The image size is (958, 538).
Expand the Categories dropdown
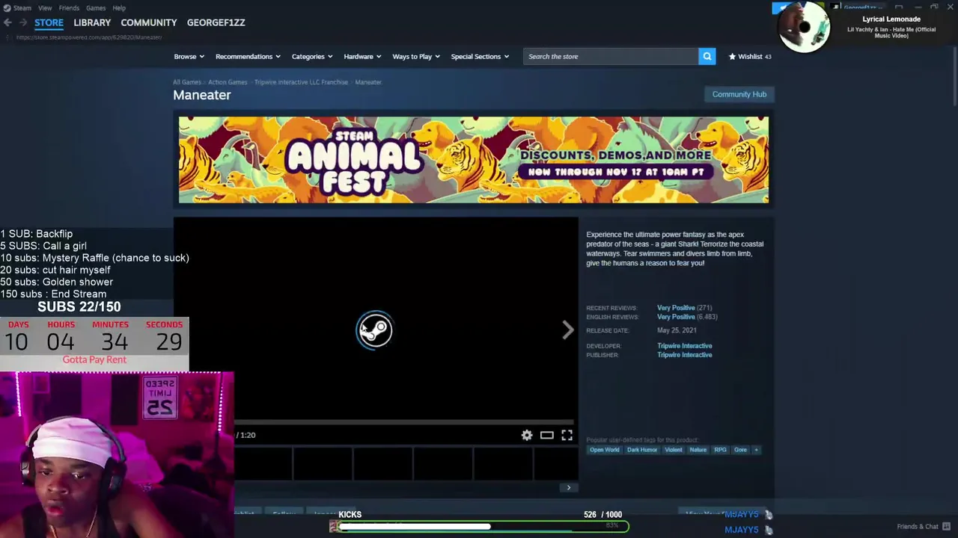pos(312,56)
